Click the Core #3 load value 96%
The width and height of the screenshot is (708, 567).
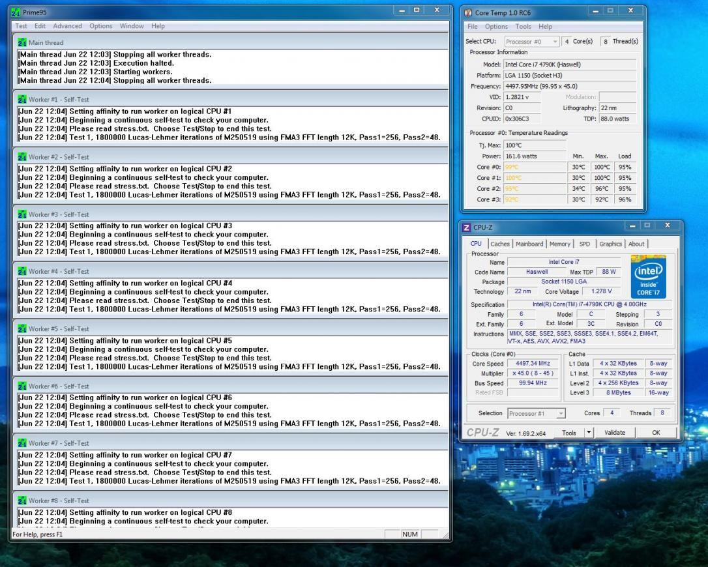coord(625,199)
